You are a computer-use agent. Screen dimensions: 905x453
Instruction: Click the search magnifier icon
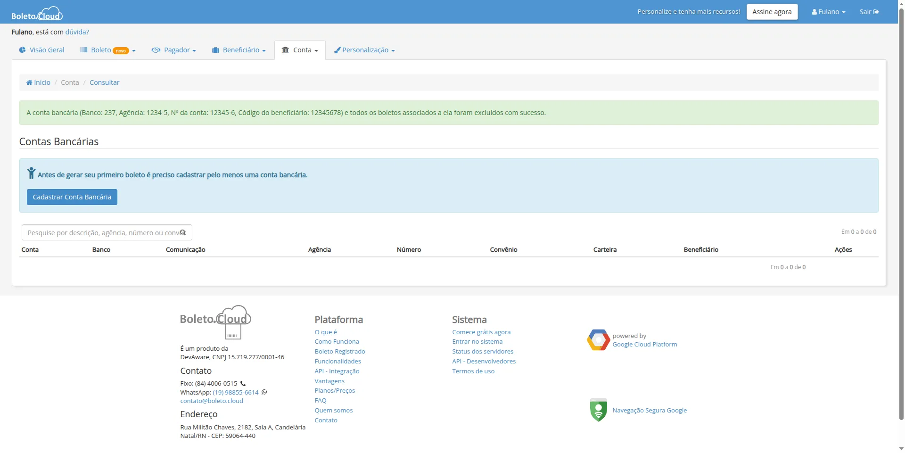pyautogui.click(x=183, y=232)
